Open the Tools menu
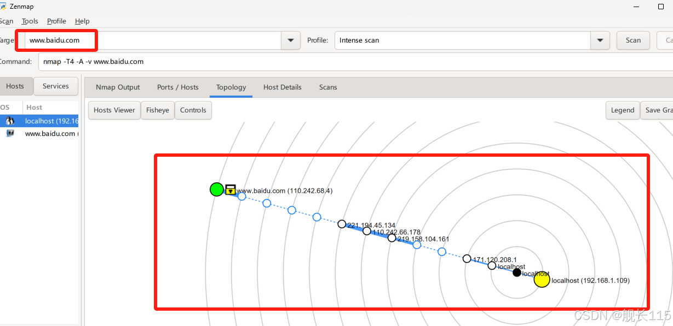 (x=30, y=21)
